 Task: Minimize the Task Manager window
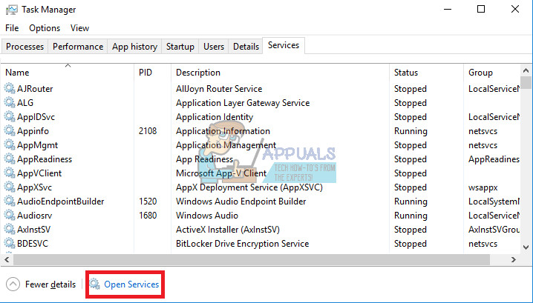448,10
